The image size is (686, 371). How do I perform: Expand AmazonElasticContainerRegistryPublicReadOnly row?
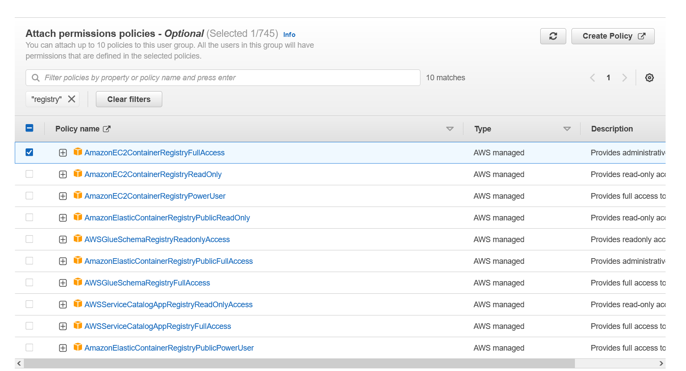(63, 218)
